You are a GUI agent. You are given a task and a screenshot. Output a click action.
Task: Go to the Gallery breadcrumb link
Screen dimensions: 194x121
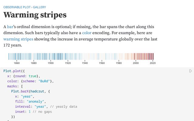pos(39,7)
